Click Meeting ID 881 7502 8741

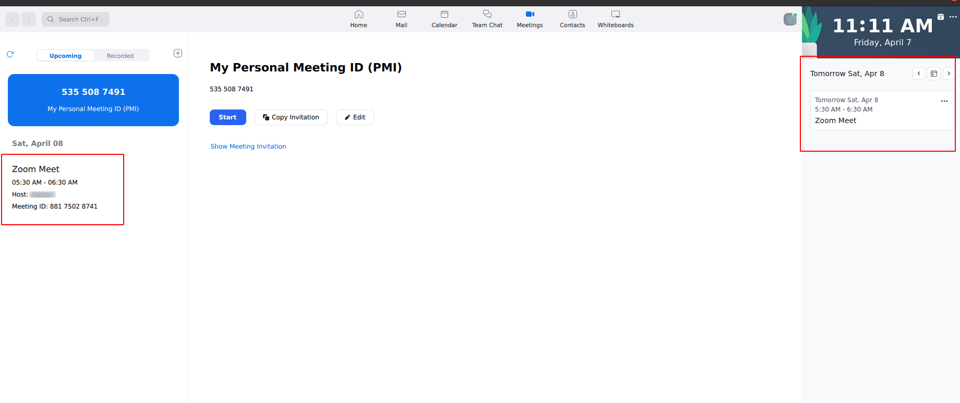(55, 206)
